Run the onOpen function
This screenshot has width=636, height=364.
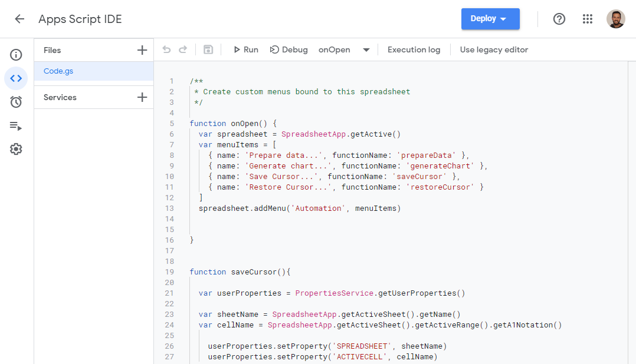pos(245,49)
